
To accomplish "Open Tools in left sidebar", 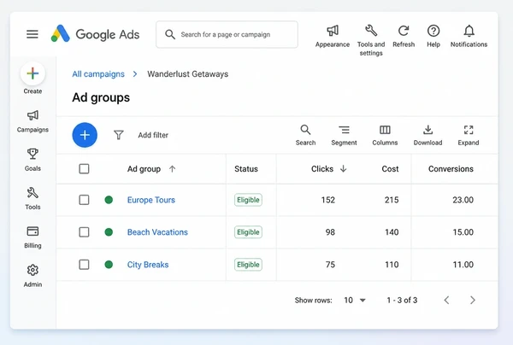I will [32, 198].
